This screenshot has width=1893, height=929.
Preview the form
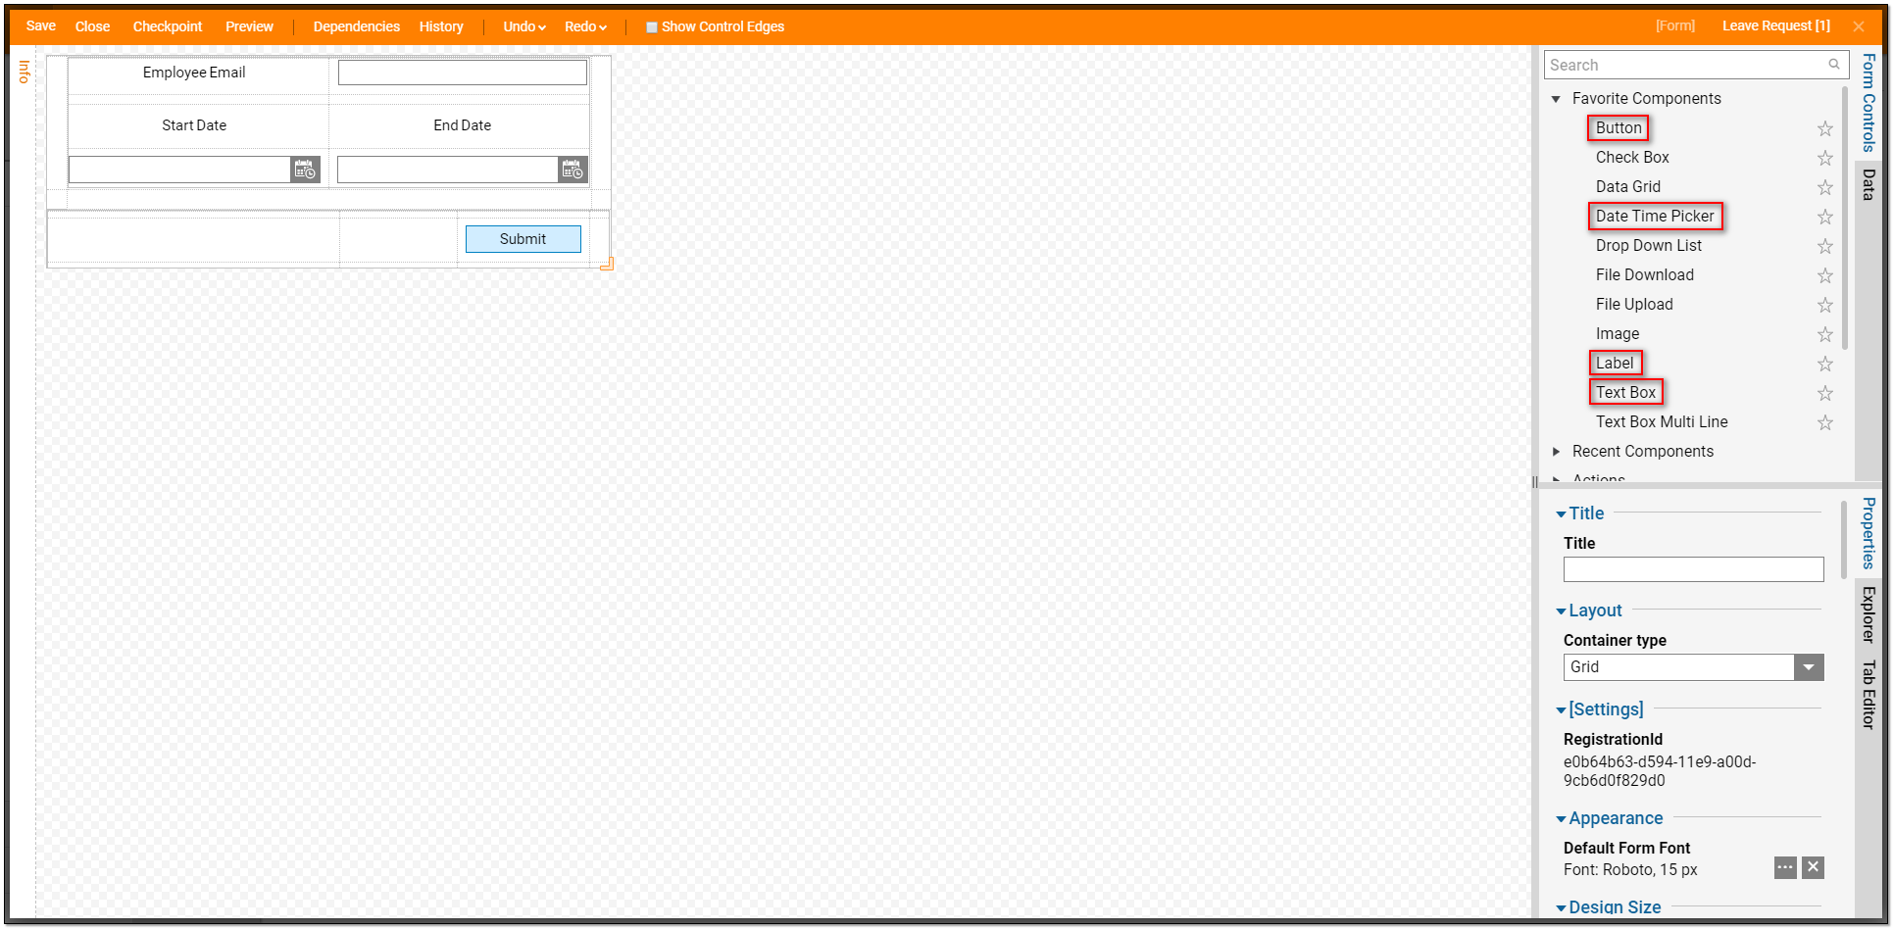coord(249,26)
